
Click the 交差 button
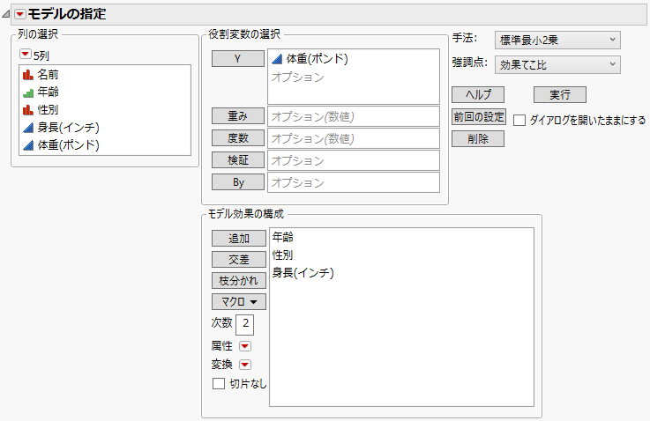point(239,260)
